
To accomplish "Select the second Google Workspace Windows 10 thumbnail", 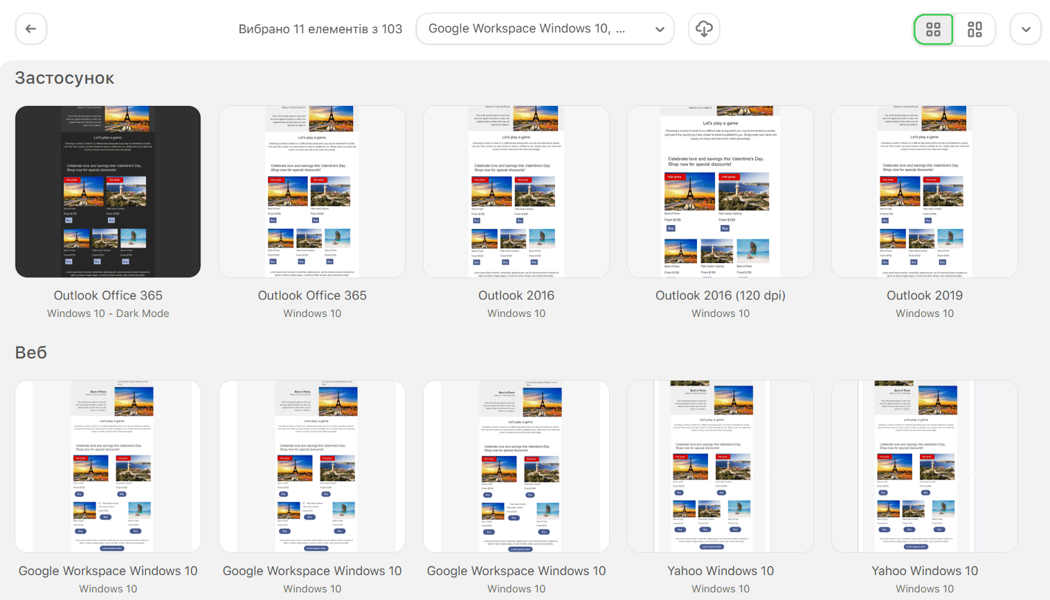I will pos(312,466).
